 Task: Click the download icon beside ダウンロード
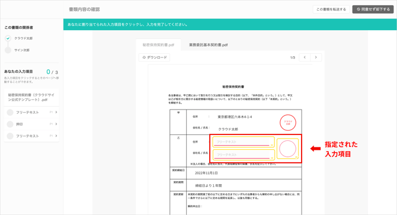click(x=144, y=57)
